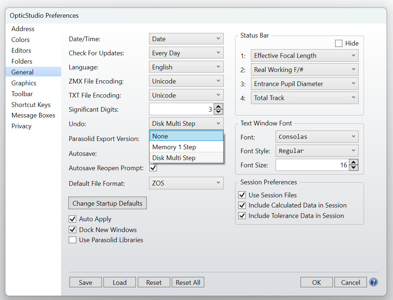Viewport: 393px width, 300px height.
Task: Open Check For Updates dropdown
Action: pos(186,53)
